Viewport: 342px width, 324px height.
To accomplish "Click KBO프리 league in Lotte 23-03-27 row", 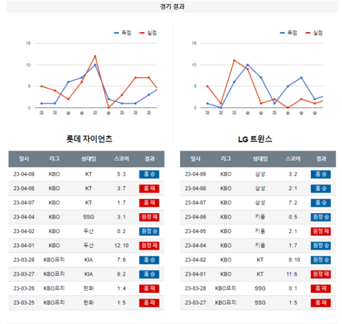I will click(x=54, y=274).
